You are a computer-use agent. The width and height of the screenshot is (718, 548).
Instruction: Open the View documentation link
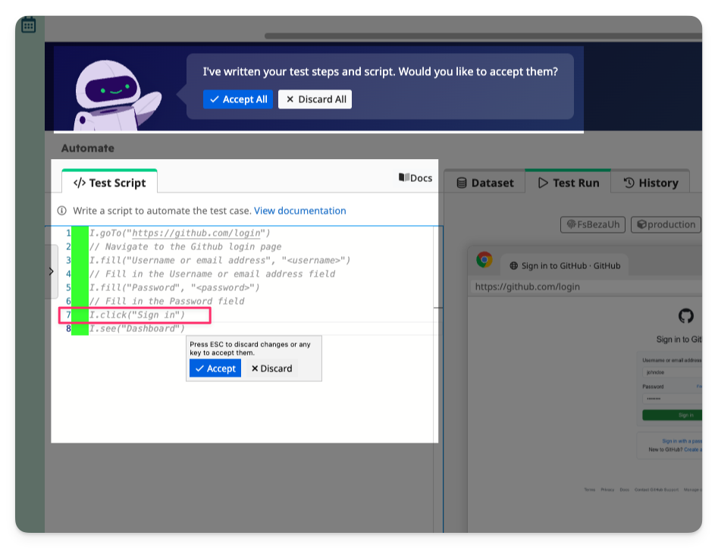(299, 211)
